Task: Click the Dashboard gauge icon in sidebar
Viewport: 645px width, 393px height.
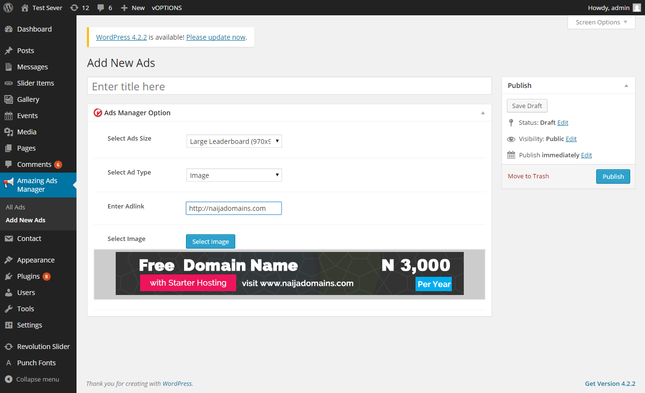Action: 9,29
